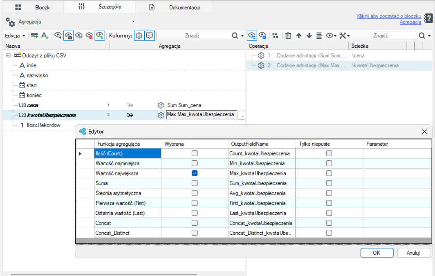
Task: Toggle the gear column button beside Kolumny
Action: (x=139, y=36)
